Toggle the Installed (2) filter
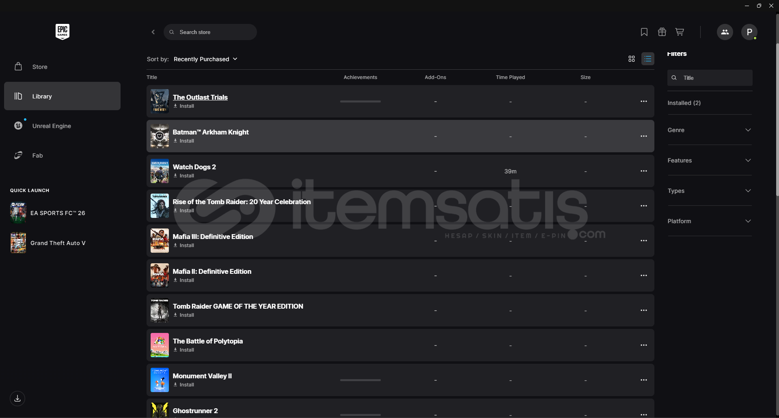 (684, 103)
